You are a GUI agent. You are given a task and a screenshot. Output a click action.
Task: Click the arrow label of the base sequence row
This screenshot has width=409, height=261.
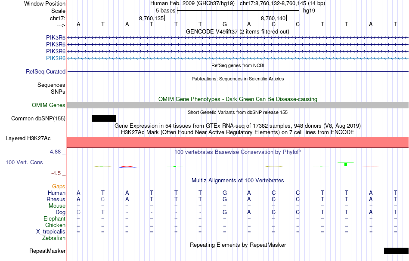coord(61,25)
